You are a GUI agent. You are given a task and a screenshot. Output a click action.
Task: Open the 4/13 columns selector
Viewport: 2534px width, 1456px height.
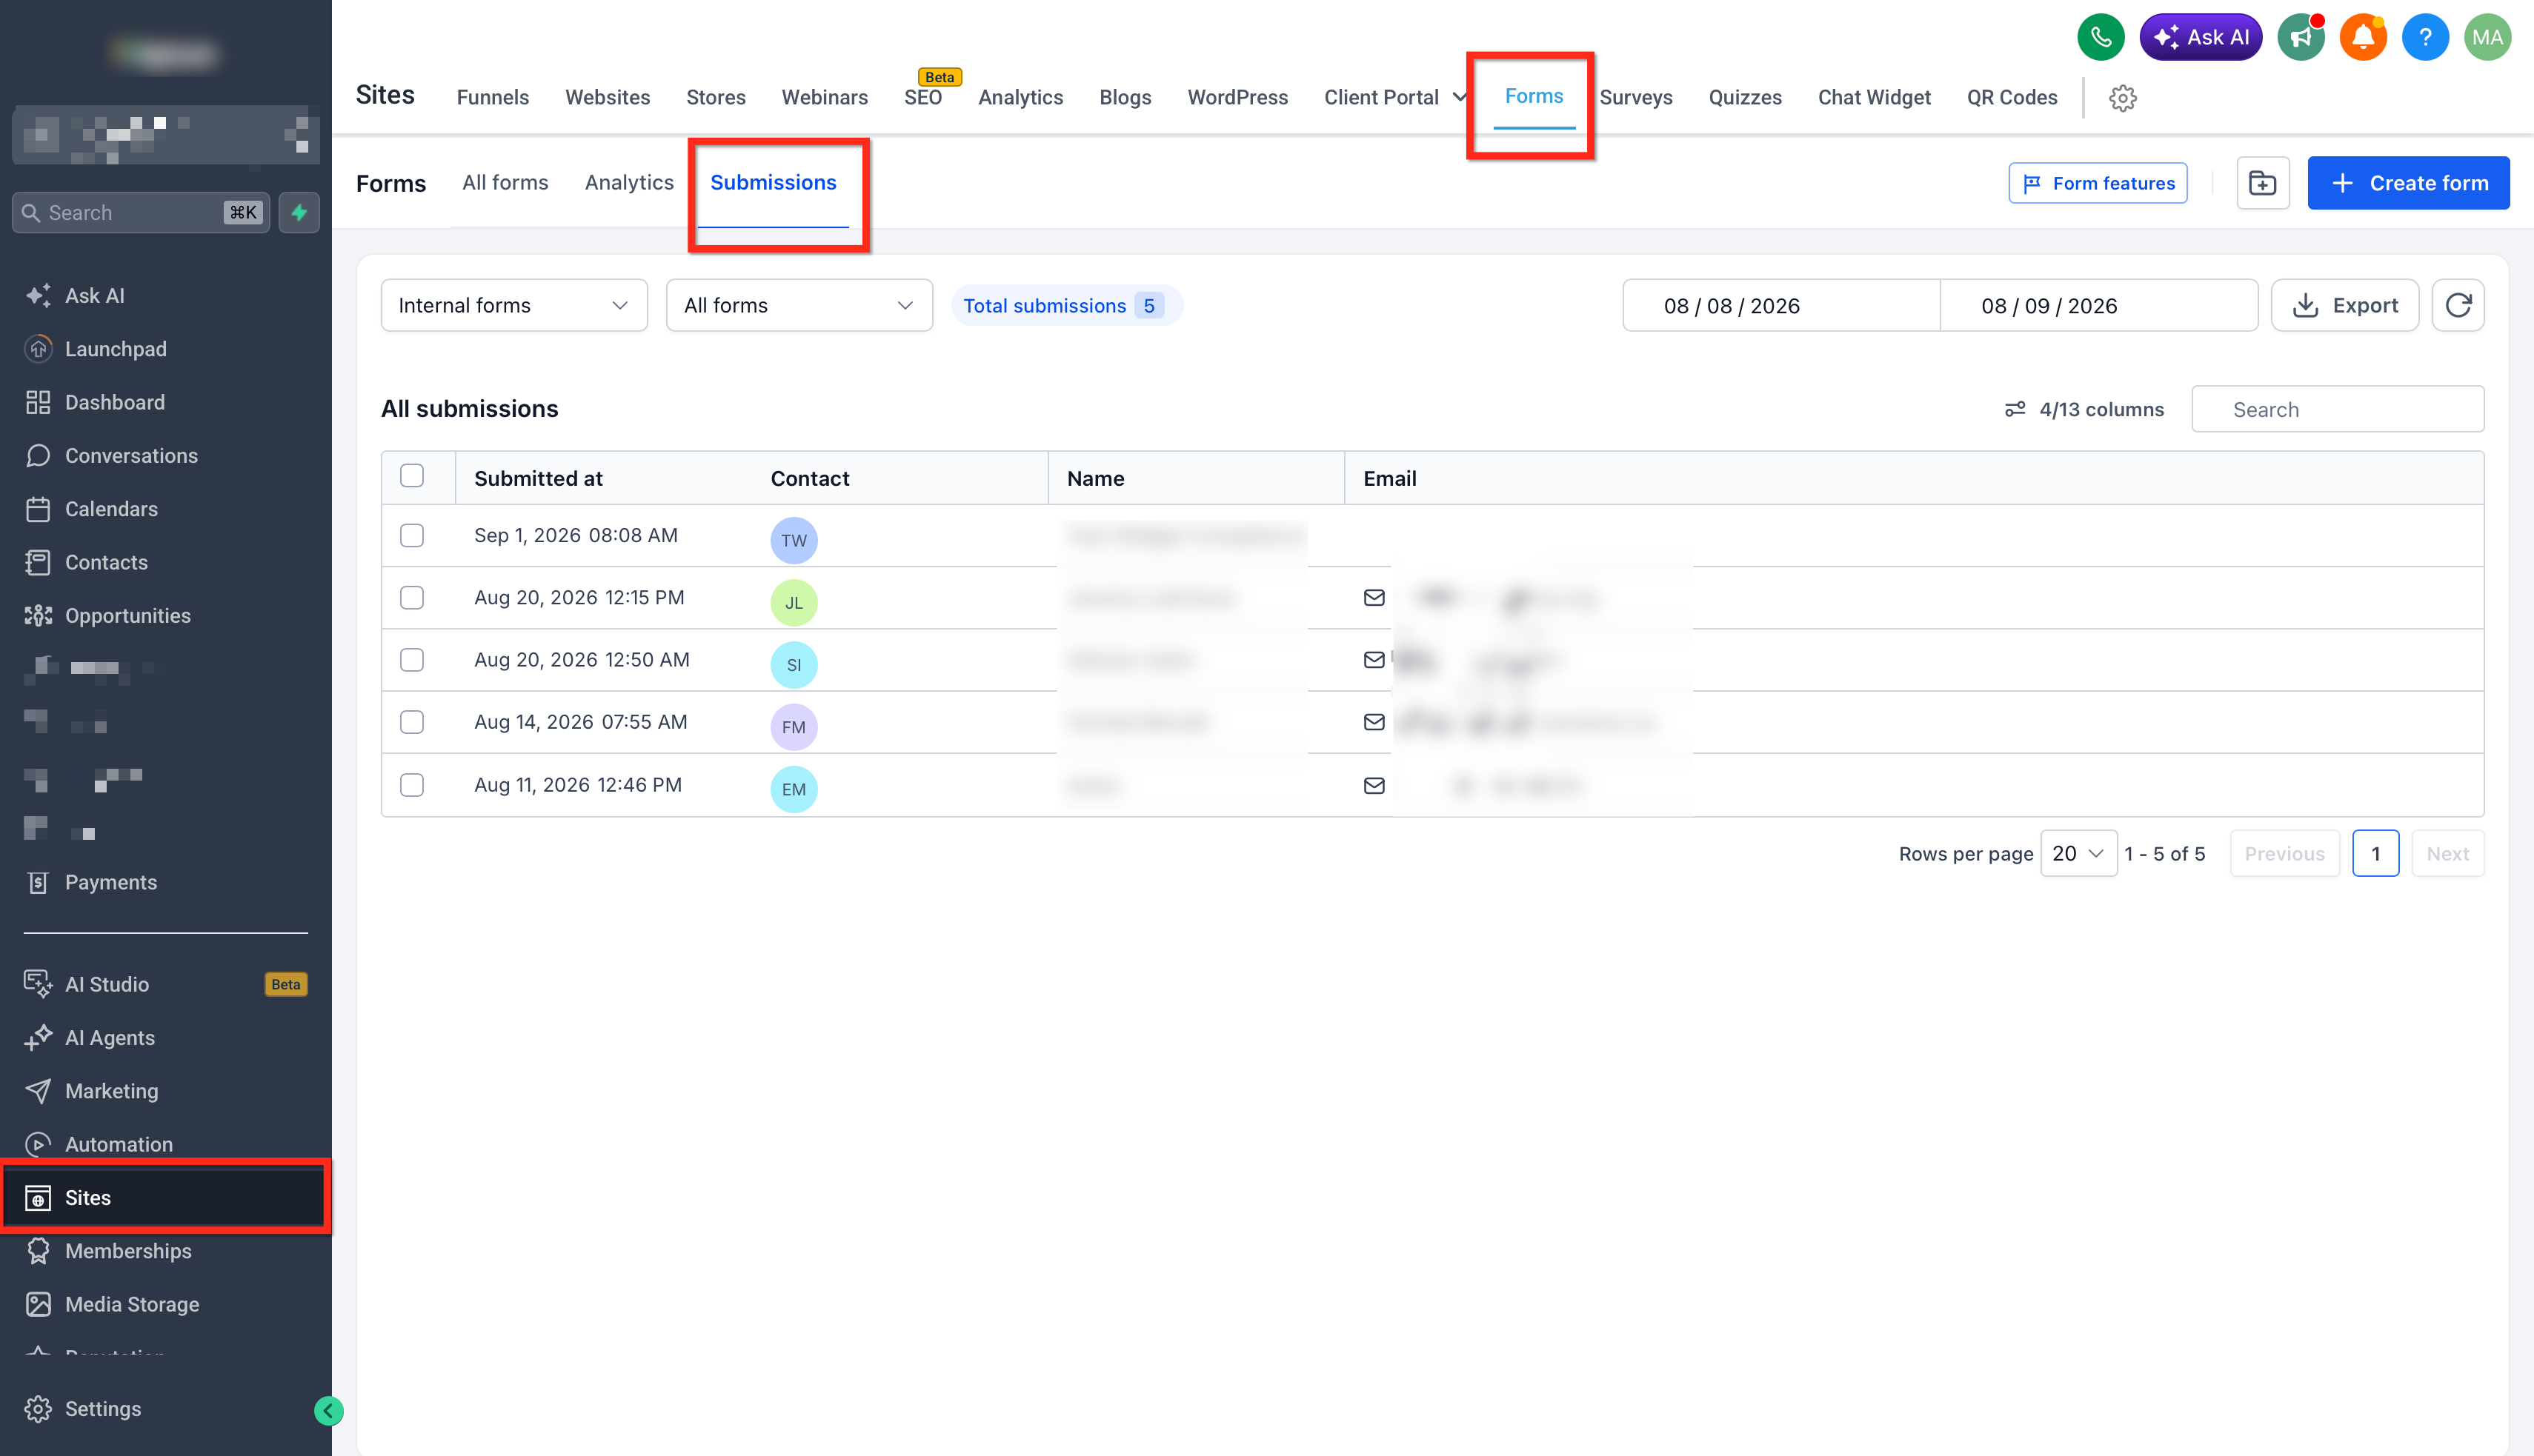pos(2084,409)
